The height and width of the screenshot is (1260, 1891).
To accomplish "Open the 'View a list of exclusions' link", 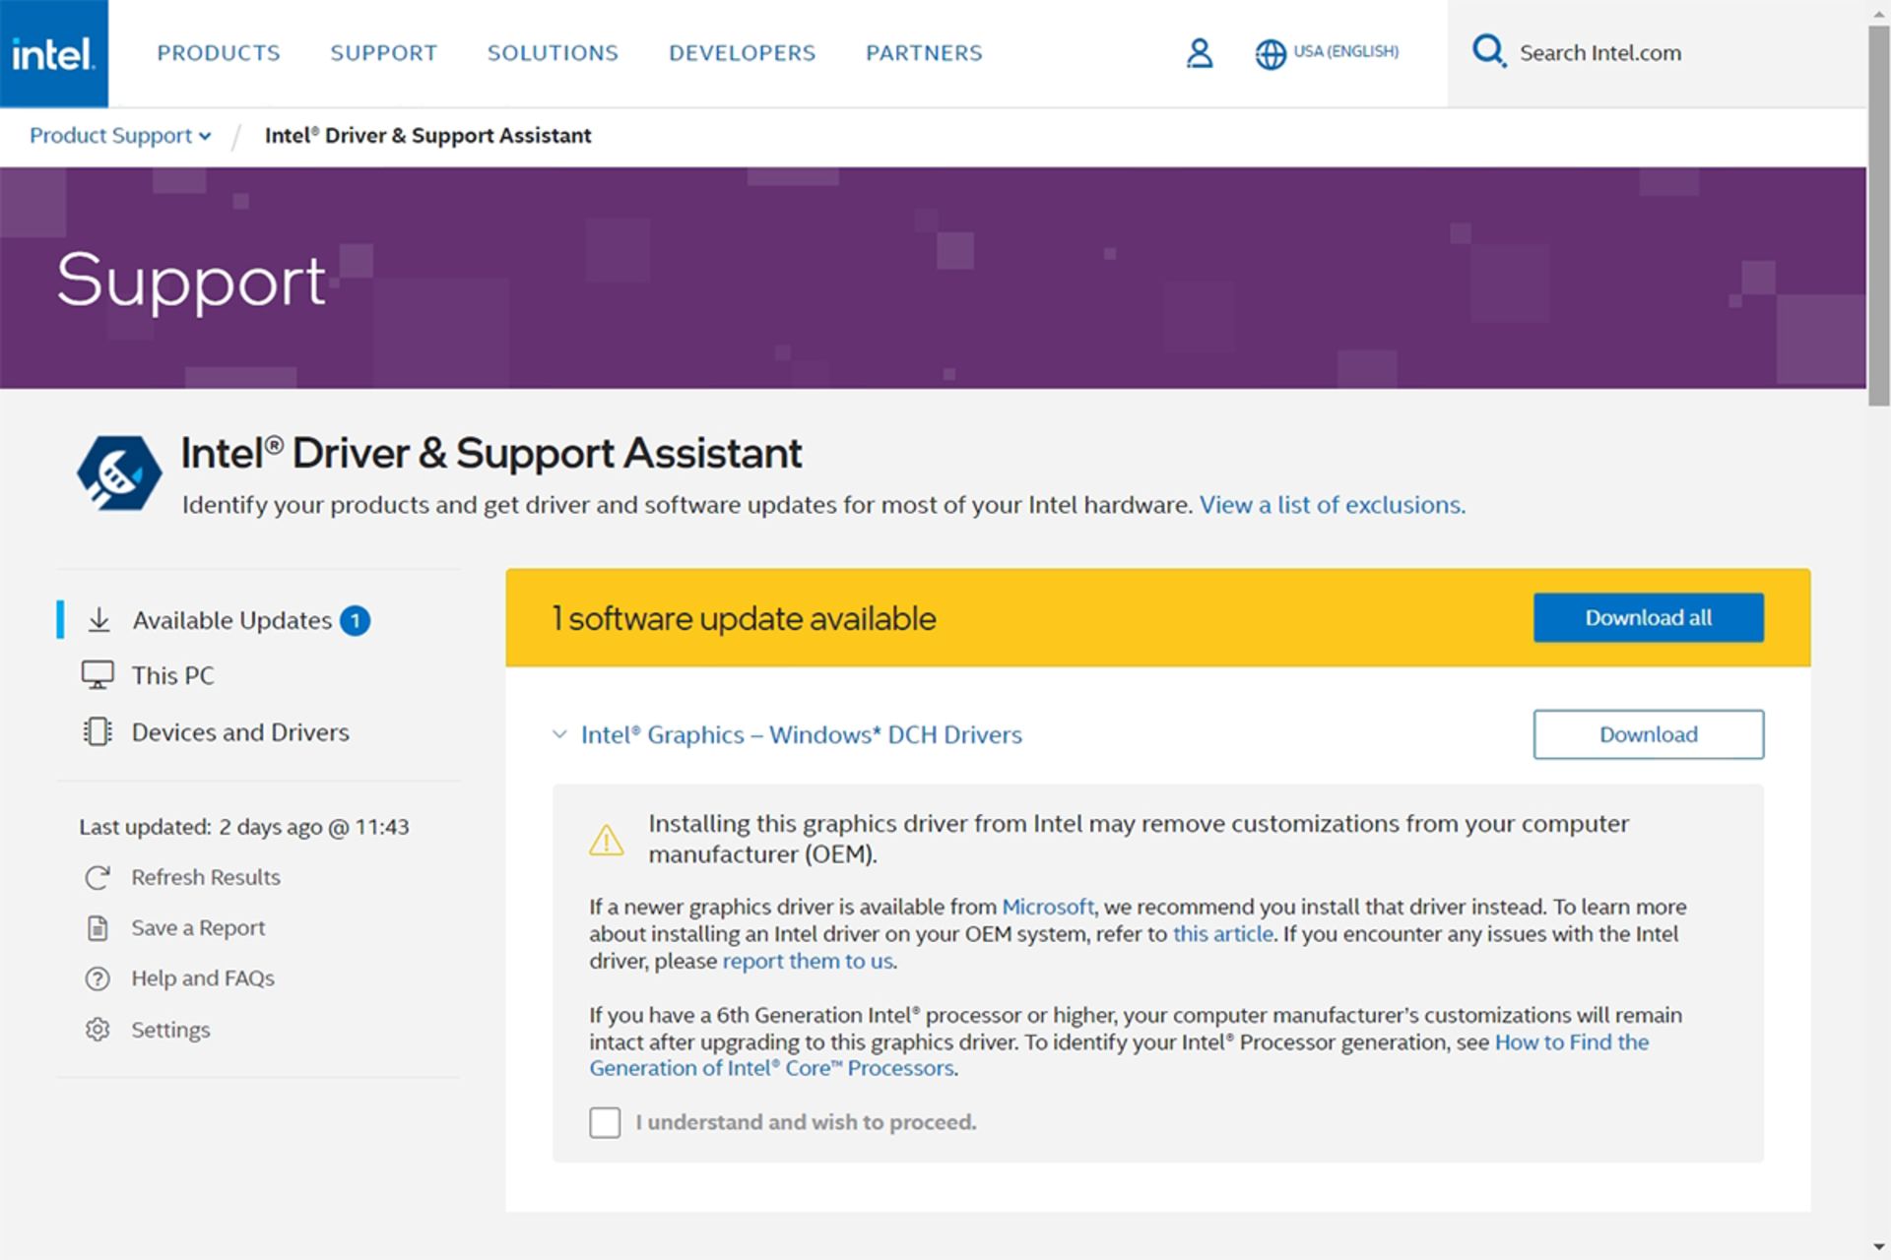I will pyautogui.click(x=1332, y=505).
